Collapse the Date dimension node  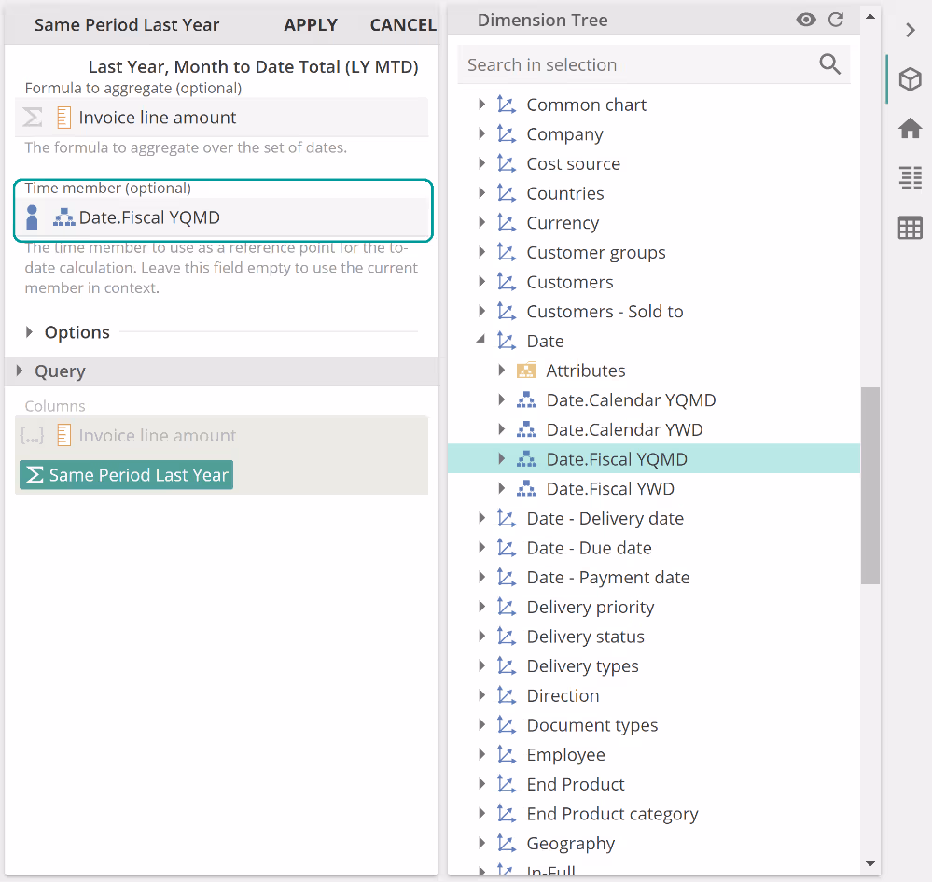point(481,341)
